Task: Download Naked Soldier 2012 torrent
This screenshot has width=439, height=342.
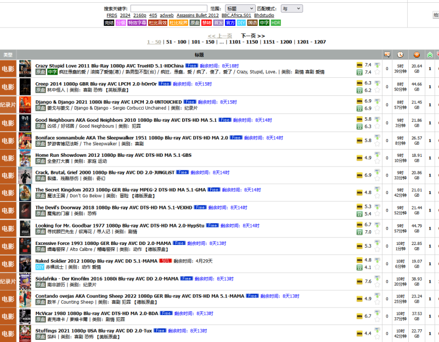Action: coord(378,260)
